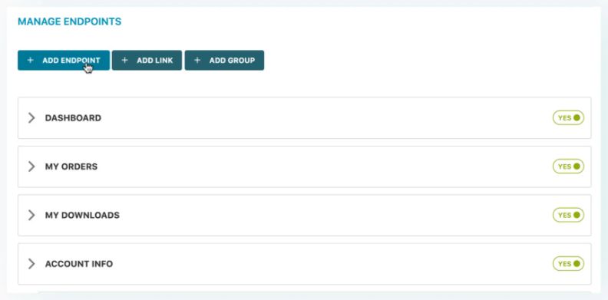The height and width of the screenshot is (300, 608).
Task: Select the DASHBOARD row label
Action: [73, 118]
